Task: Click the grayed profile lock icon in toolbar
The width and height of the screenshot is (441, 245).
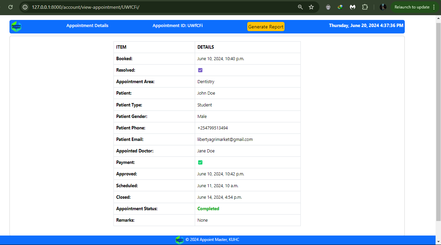Action: 328,7
